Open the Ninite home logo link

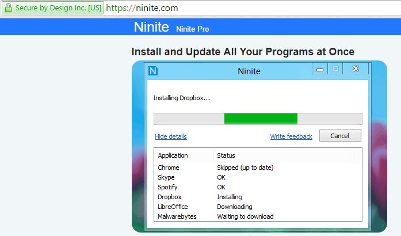(x=151, y=27)
